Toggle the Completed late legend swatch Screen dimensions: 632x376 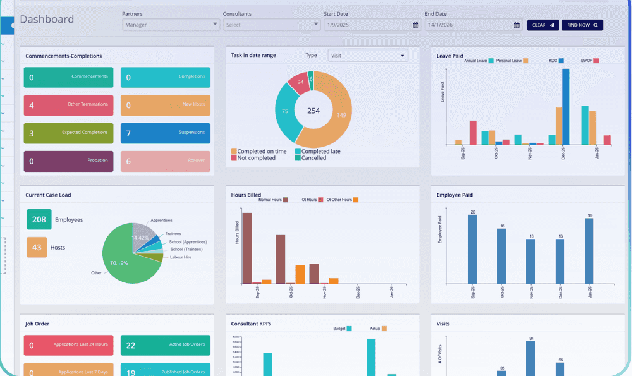[x=298, y=151]
